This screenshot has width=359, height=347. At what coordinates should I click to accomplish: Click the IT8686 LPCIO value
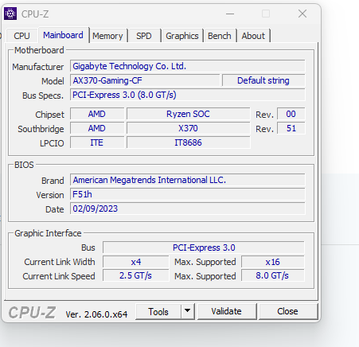point(188,142)
